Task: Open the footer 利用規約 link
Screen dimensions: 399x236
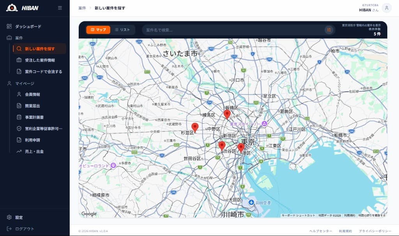Action: [x=345, y=231]
